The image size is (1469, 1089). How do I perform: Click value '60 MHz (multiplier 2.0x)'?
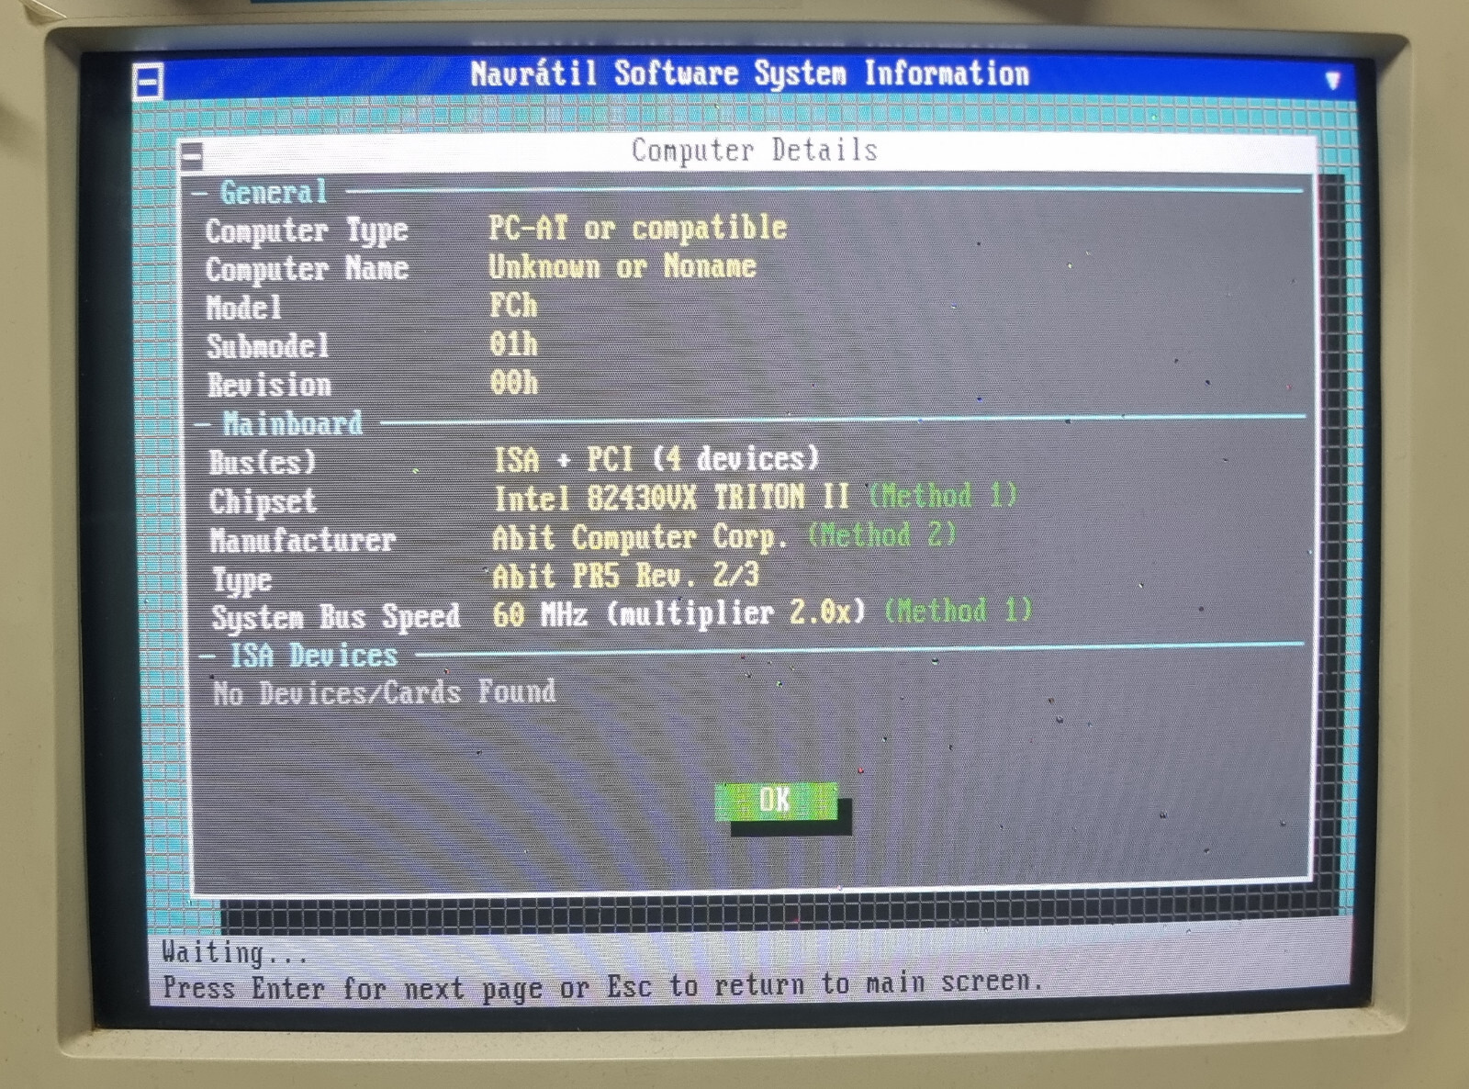point(678,613)
